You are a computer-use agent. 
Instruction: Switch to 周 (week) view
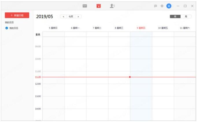pyautogui.click(x=175, y=16)
